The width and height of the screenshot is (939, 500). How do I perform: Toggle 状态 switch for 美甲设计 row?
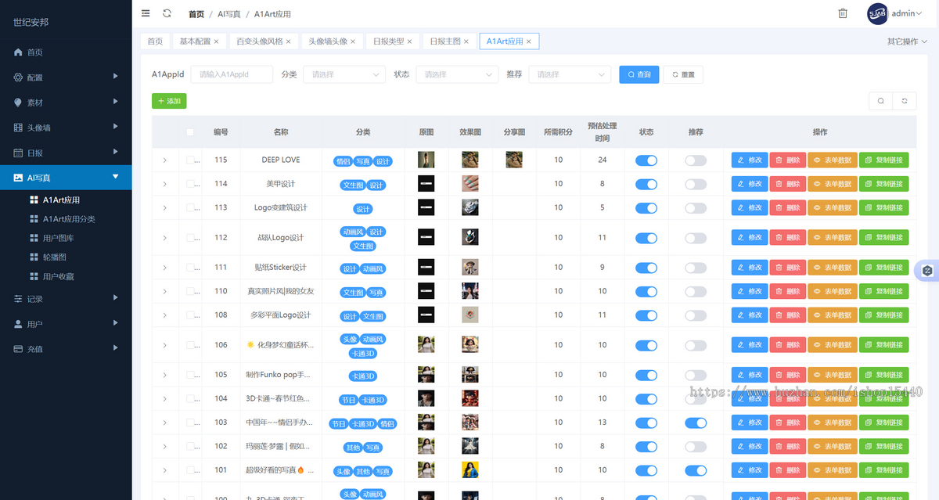click(646, 184)
